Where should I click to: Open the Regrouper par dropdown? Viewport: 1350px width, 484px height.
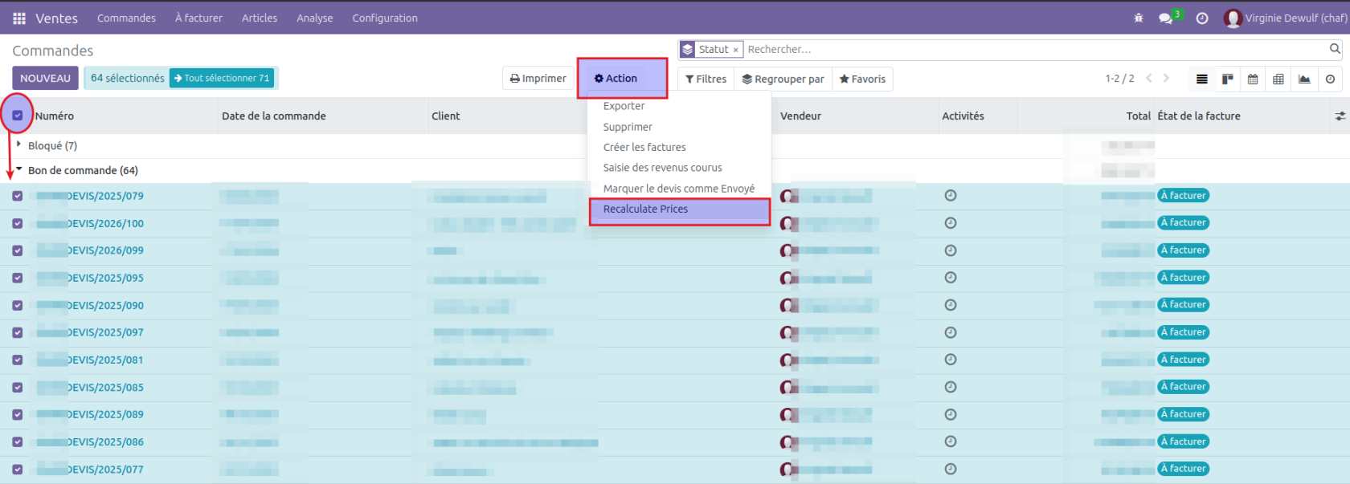(783, 79)
